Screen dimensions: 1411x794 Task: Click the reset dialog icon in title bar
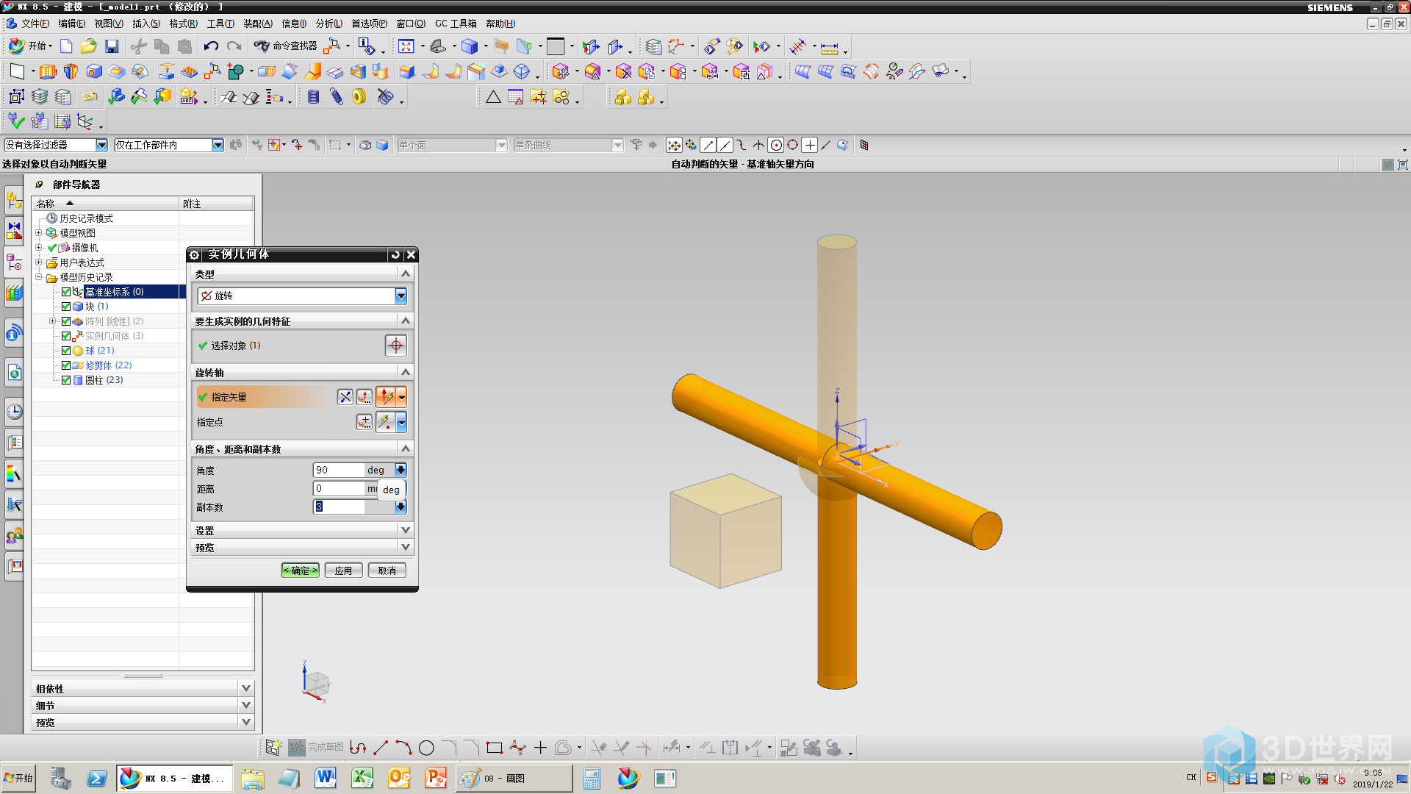[x=395, y=254]
